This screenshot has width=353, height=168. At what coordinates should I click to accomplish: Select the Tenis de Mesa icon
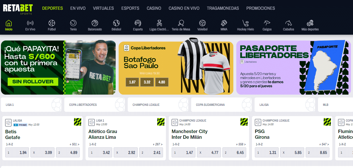(181, 23)
